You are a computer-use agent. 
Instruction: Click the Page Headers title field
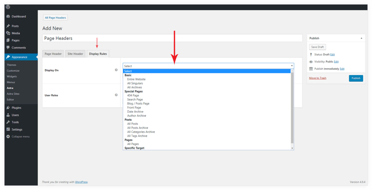[x=172, y=38]
